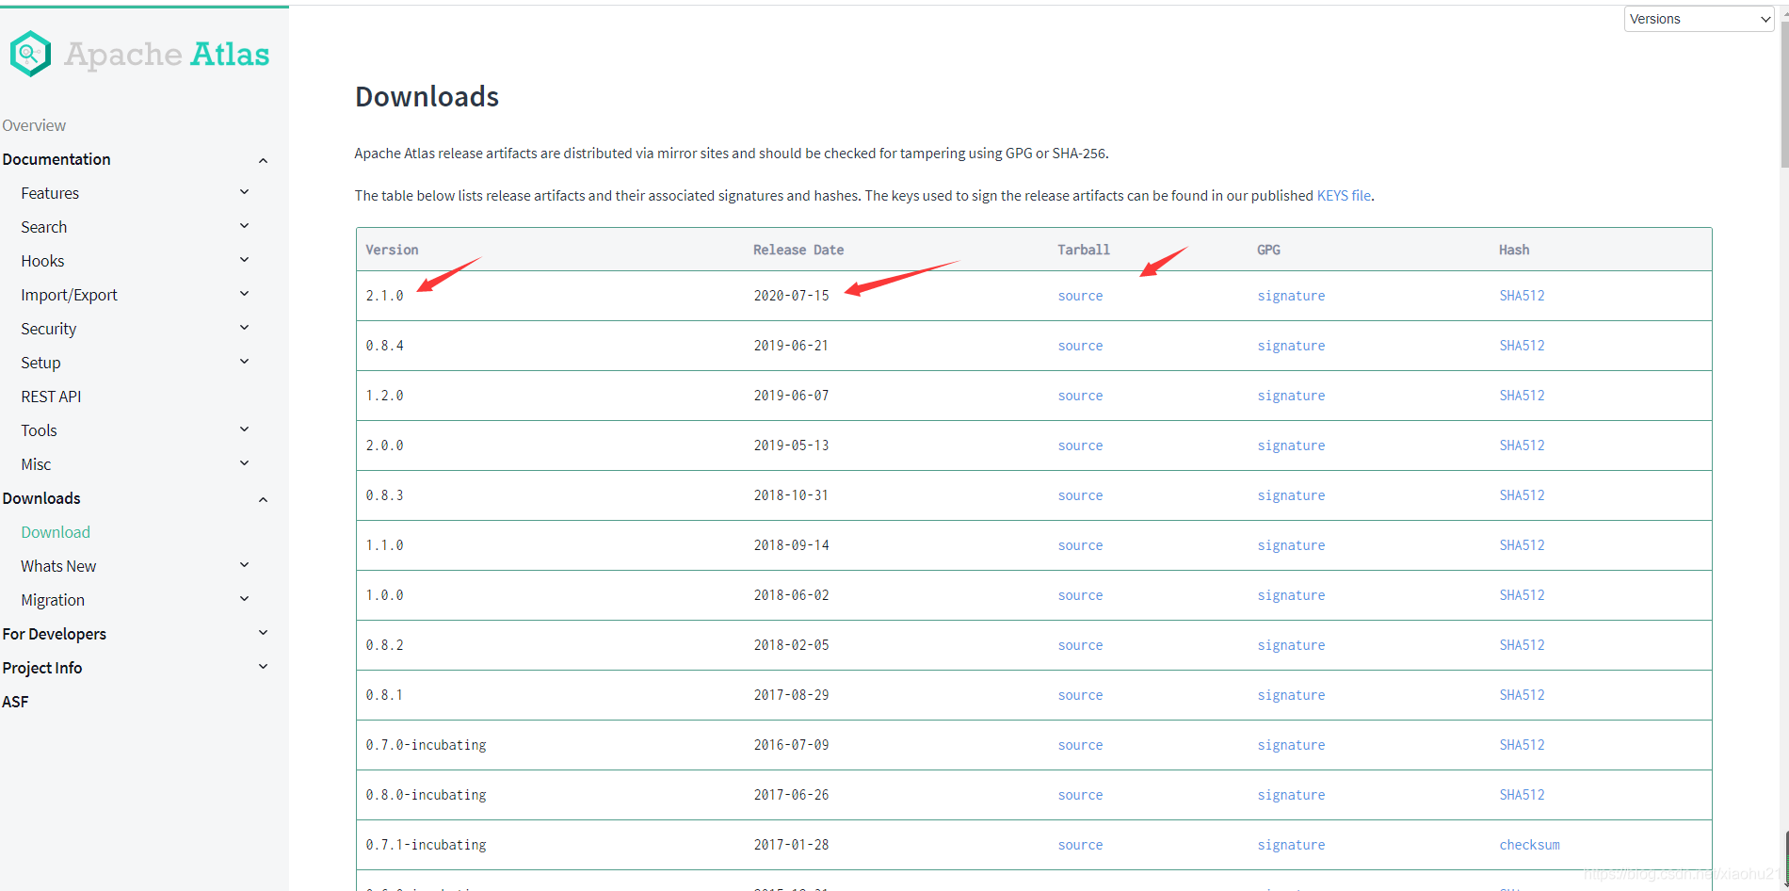Screen dimensions: 1789x891
Task: Expand the Migration submenu chevron
Action: pyautogui.click(x=244, y=599)
